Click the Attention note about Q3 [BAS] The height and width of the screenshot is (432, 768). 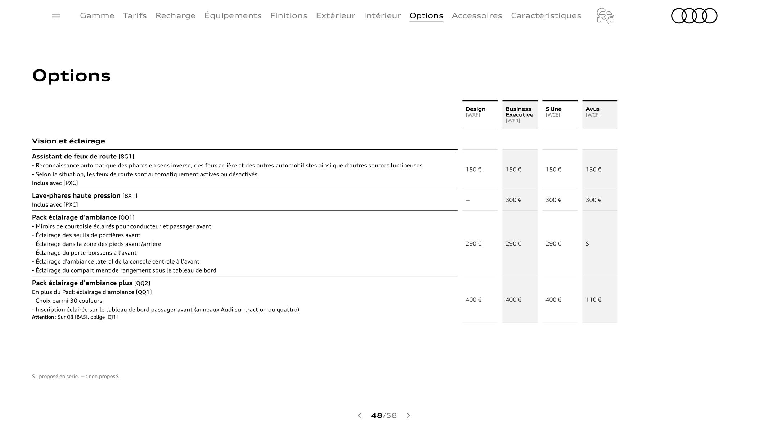click(x=75, y=317)
